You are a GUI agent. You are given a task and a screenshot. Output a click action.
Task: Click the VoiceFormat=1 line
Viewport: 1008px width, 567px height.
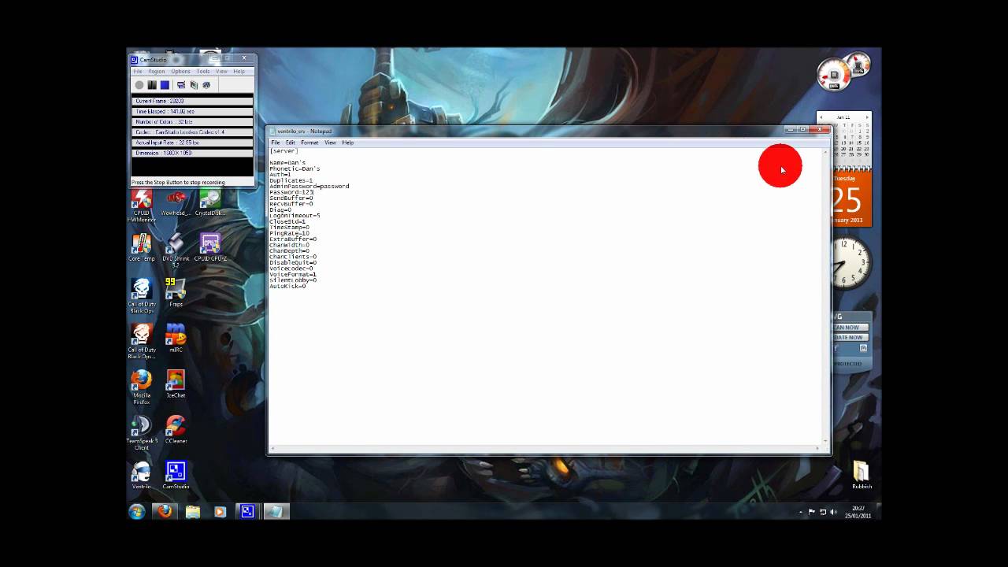[x=293, y=274]
